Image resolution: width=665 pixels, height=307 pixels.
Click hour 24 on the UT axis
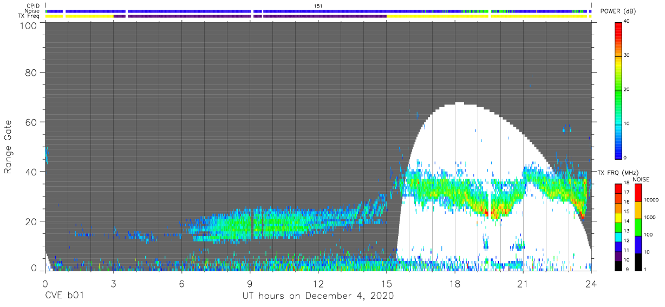pyautogui.click(x=591, y=283)
